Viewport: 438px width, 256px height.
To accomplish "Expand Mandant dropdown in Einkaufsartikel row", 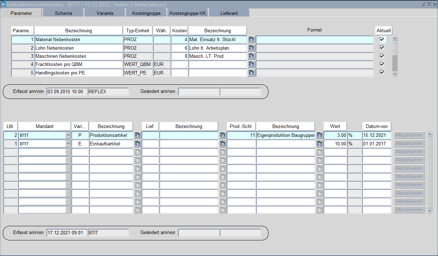I will click(68, 144).
